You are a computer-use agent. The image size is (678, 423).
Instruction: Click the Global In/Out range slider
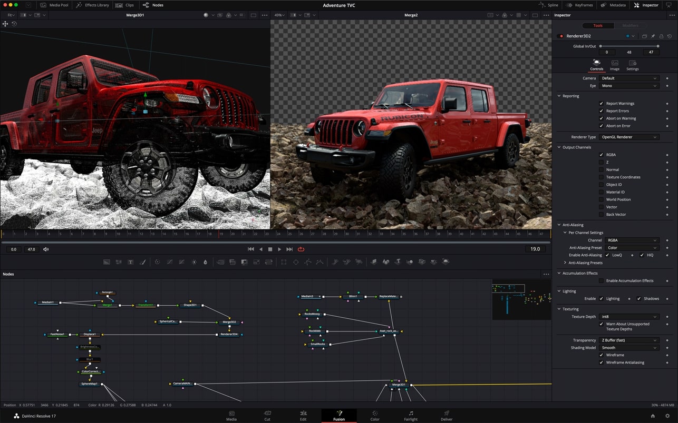[x=630, y=46]
